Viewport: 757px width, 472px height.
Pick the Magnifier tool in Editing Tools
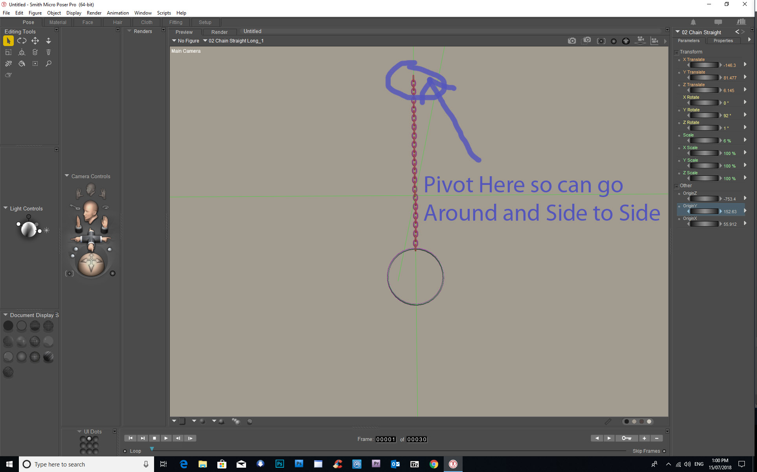[x=48, y=63]
